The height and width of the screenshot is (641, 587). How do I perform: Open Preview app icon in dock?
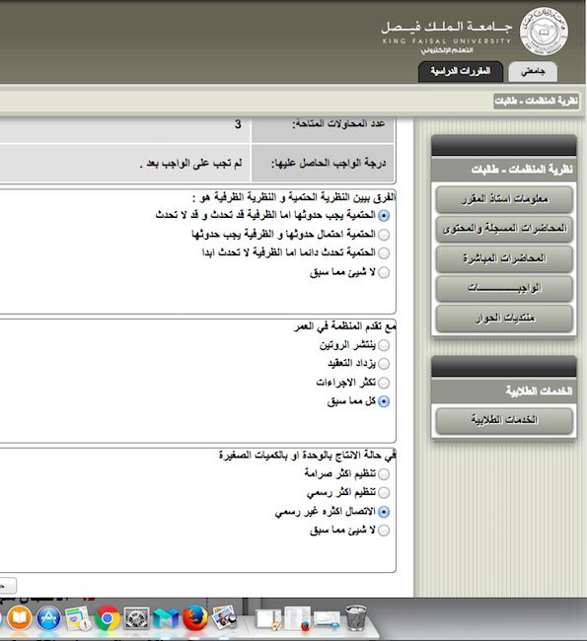pos(225,617)
